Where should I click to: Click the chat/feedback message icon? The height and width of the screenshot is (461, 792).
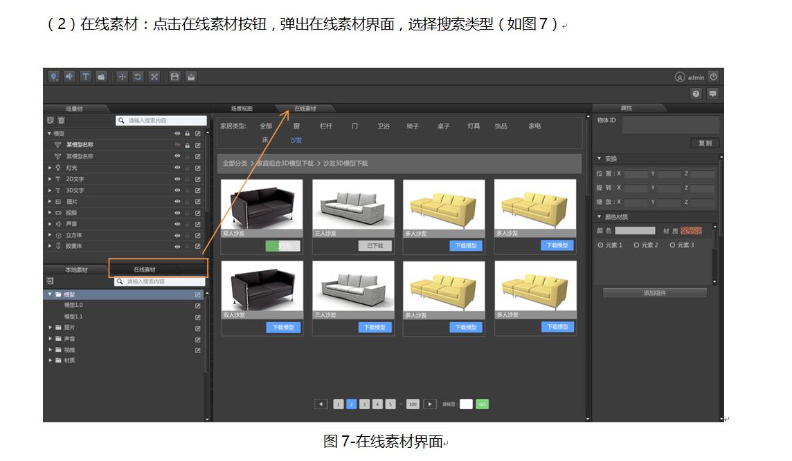[x=712, y=94]
